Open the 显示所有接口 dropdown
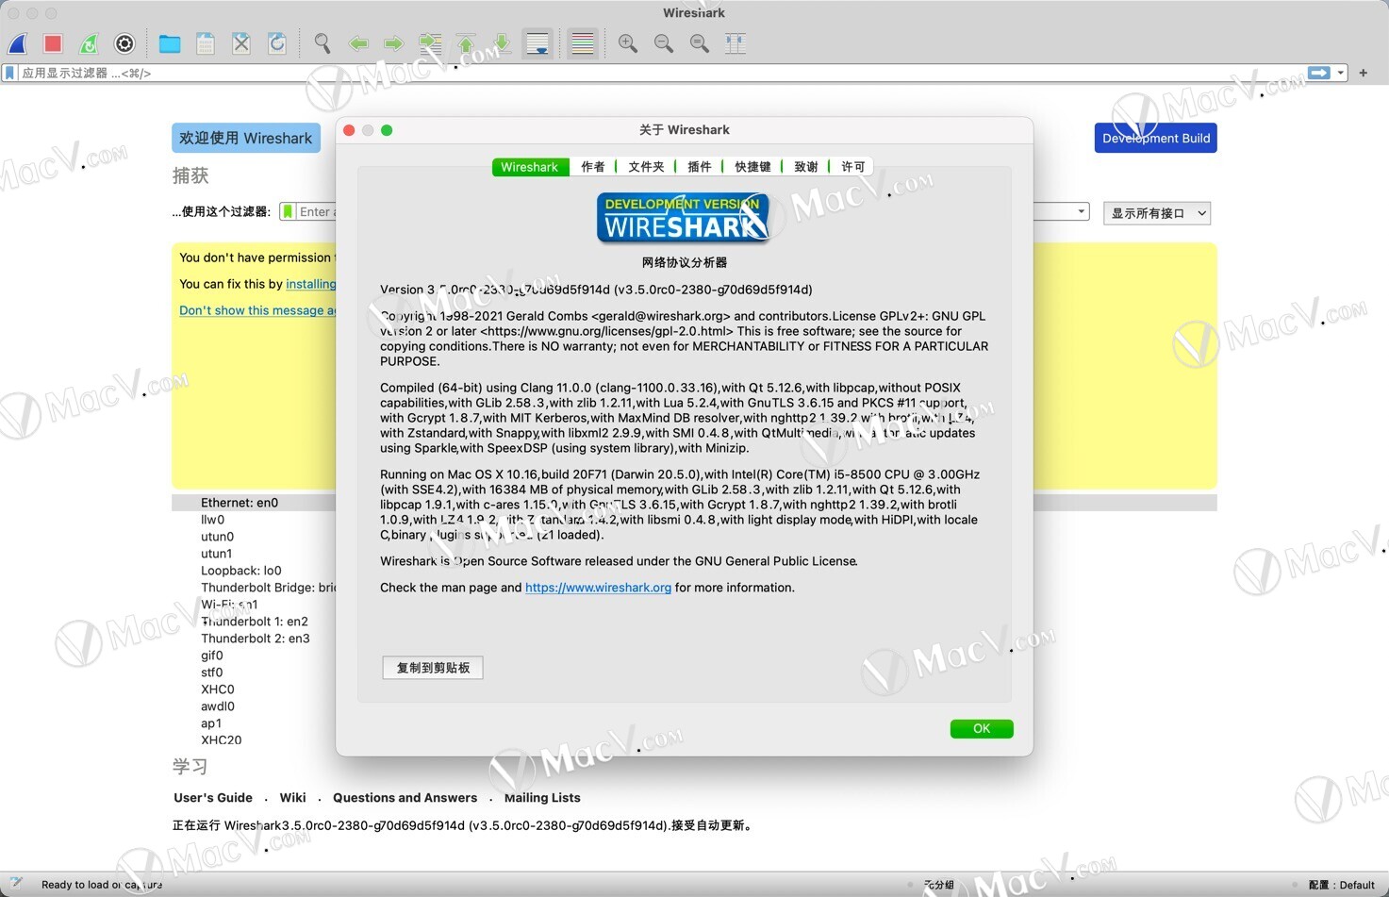Viewport: 1389px width, 897px height. [x=1157, y=213]
